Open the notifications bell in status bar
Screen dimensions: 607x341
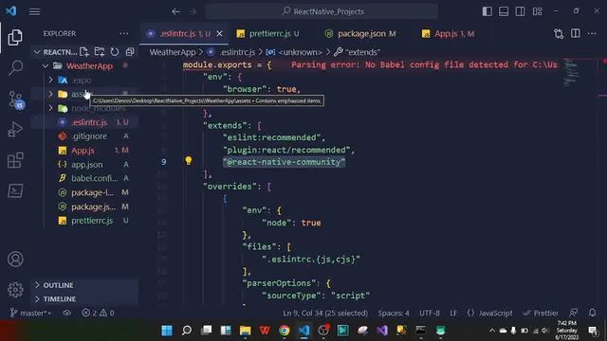point(592,313)
